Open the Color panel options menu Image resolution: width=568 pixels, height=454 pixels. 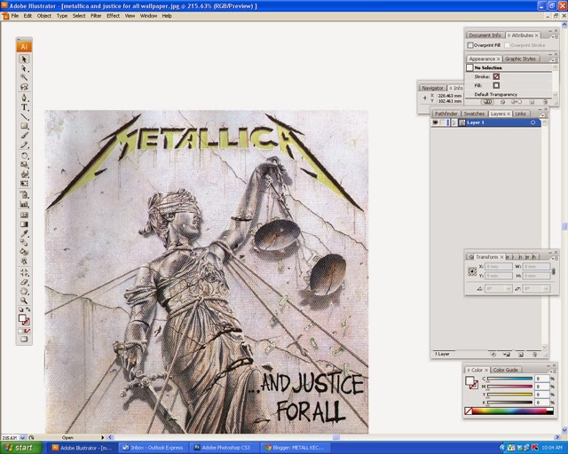coord(553,371)
